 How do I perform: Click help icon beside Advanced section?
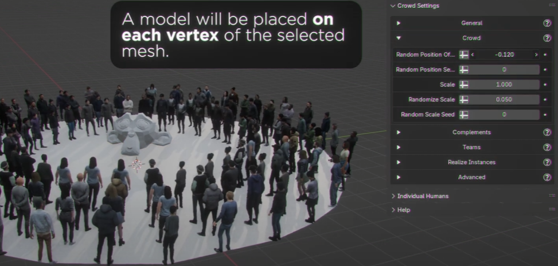[547, 177]
